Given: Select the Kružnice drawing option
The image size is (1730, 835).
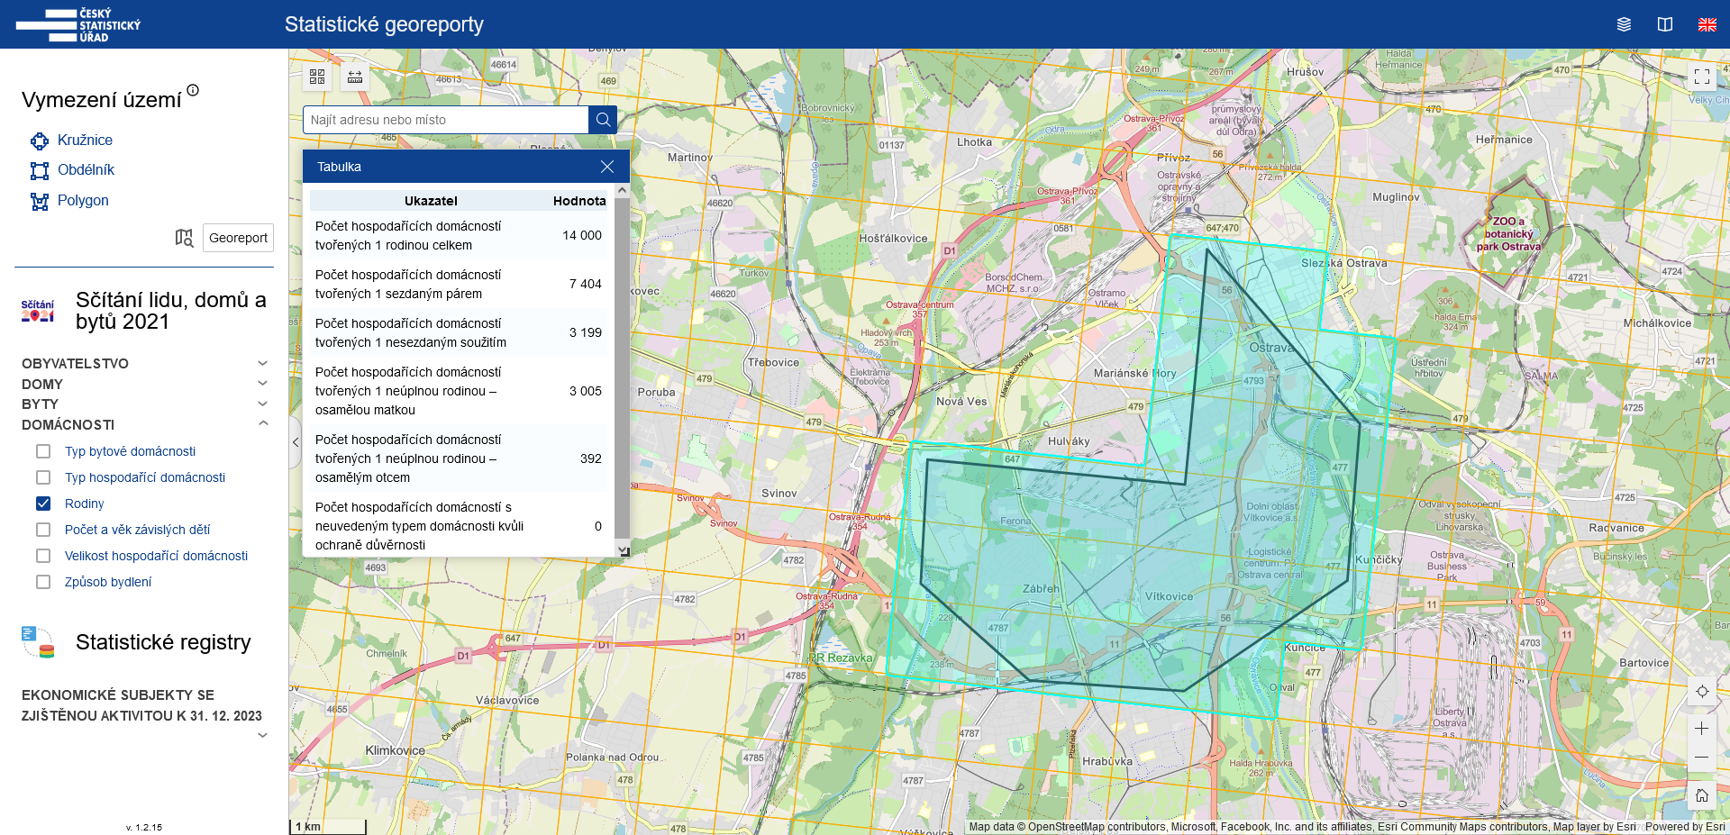Looking at the screenshot, I should point(85,141).
